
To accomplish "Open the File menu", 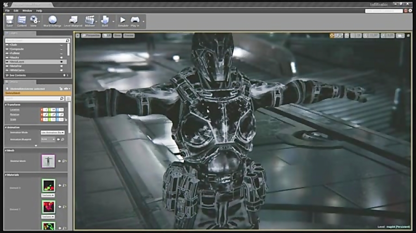I will click(7, 10).
